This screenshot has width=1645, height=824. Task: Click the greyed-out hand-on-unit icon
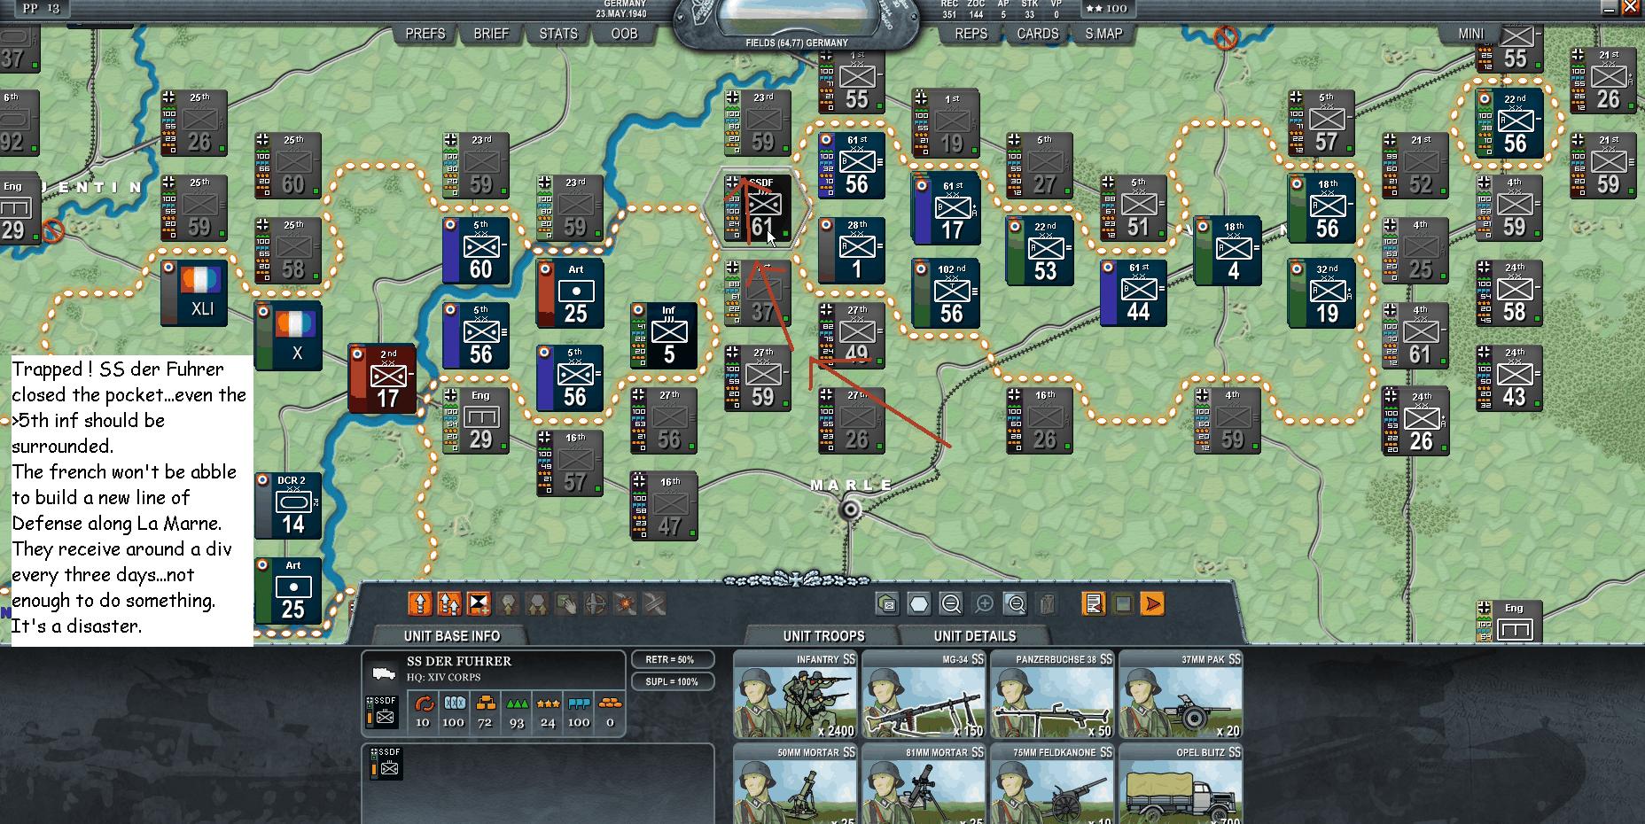(566, 604)
